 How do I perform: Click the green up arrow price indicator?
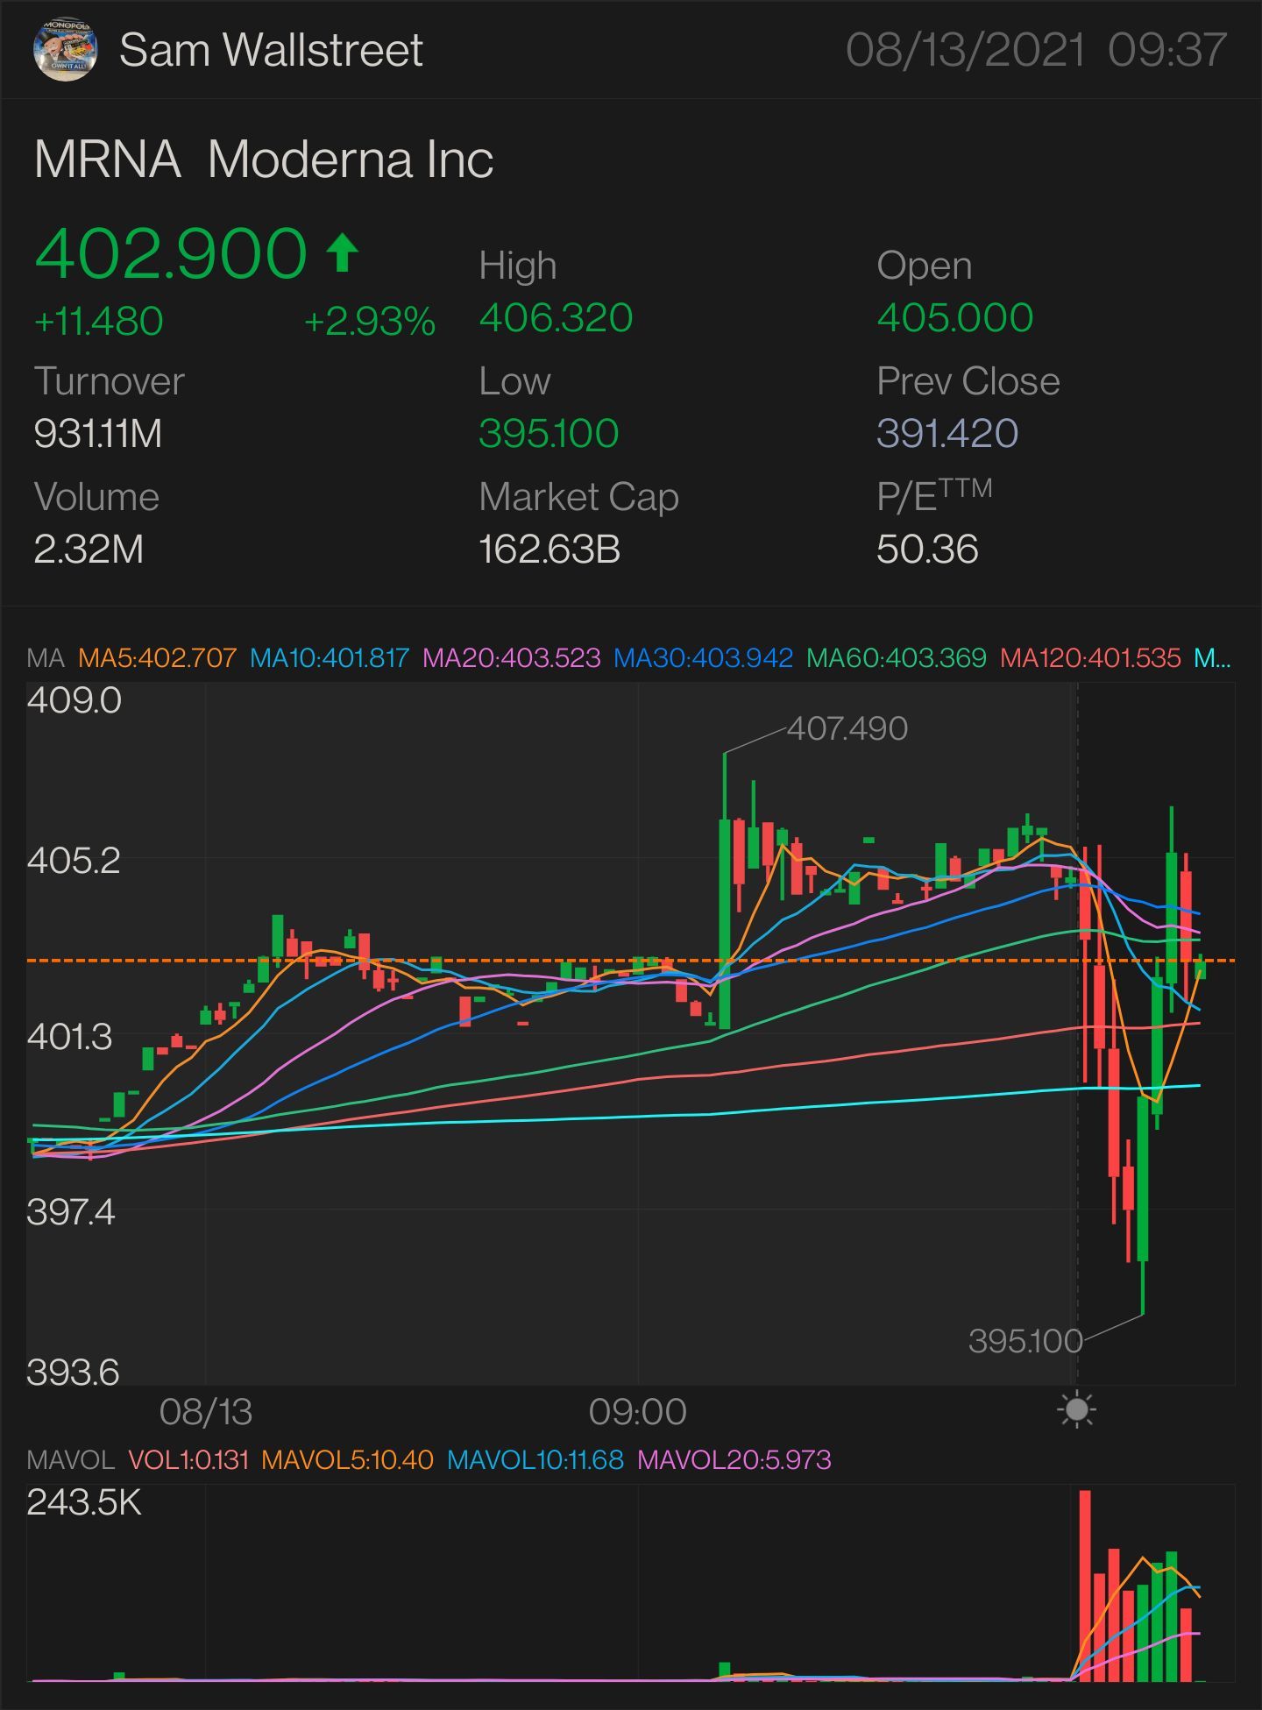[x=343, y=252]
